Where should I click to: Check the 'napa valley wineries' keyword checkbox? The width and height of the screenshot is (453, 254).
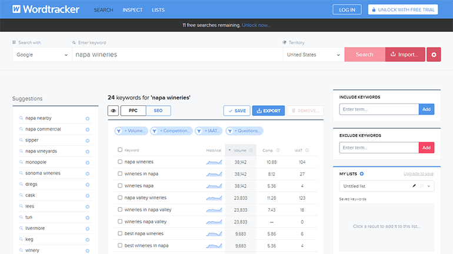tap(120, 198)
